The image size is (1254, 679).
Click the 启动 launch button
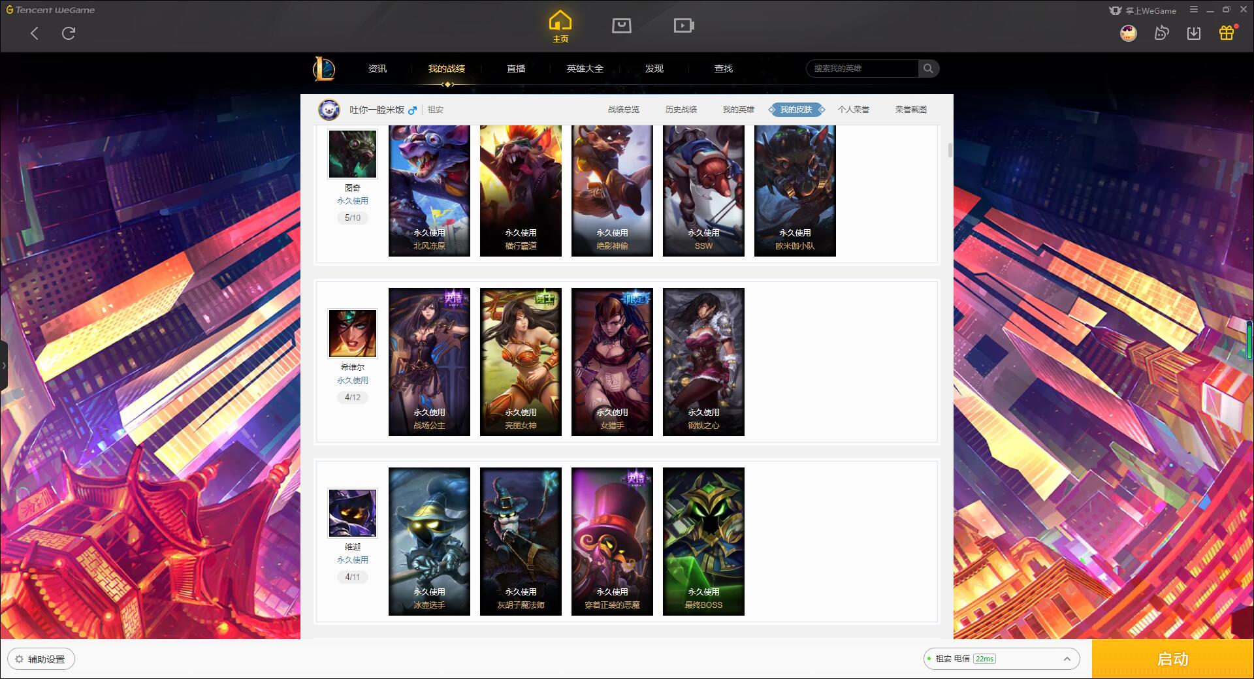(x=1172, y=659)
